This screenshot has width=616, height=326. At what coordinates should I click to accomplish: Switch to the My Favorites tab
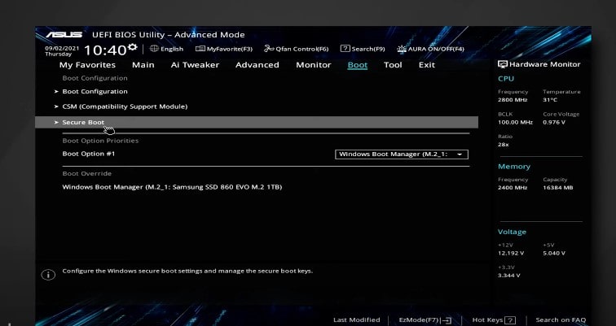tap(87, 65)
